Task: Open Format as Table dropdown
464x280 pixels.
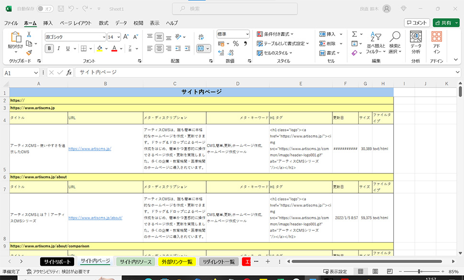Action: (x=283, y=44)
